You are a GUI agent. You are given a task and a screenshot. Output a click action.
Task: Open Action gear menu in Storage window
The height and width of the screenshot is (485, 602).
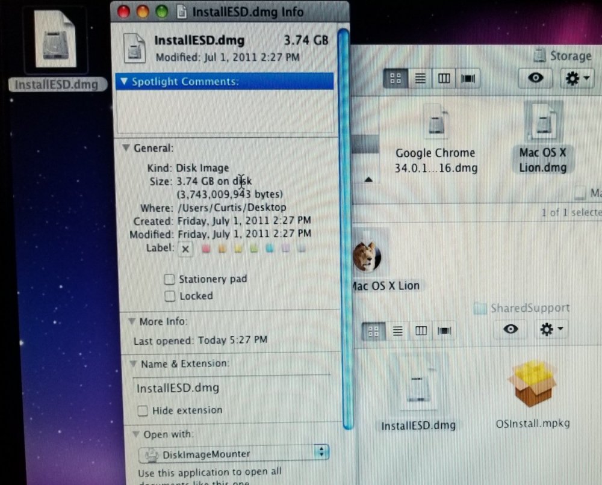pos(577,78)
